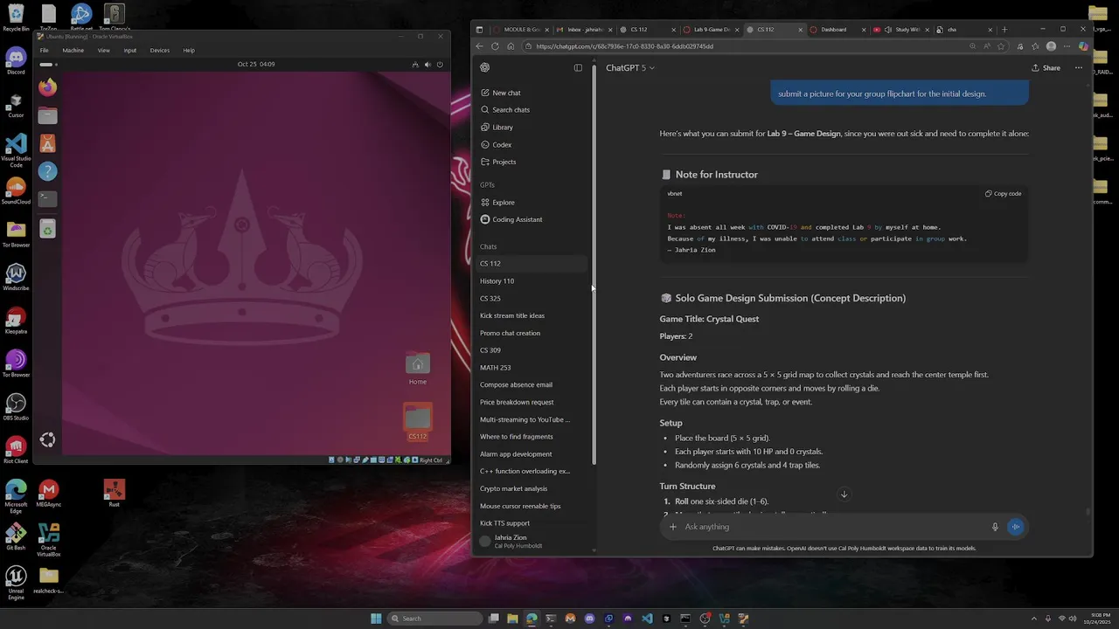Show hidden system tray icons

tap(1034, 619)
